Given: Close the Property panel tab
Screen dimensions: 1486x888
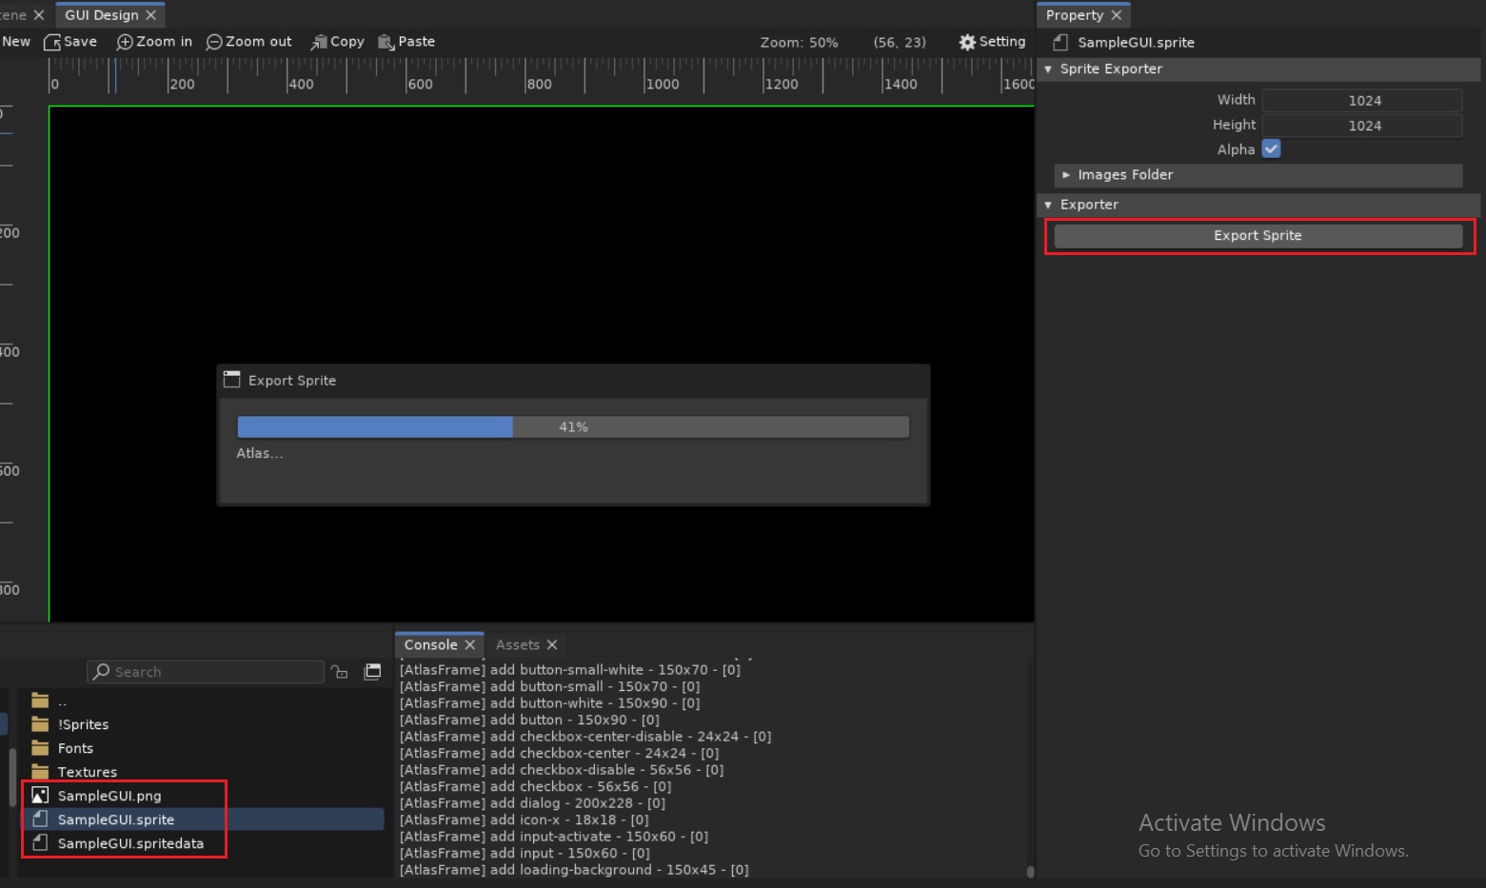Looking at the screenshot, I should tap(1116, 15).
